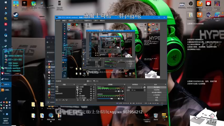
Task: Open the yy desktop icon
Action: coord(164,116)
